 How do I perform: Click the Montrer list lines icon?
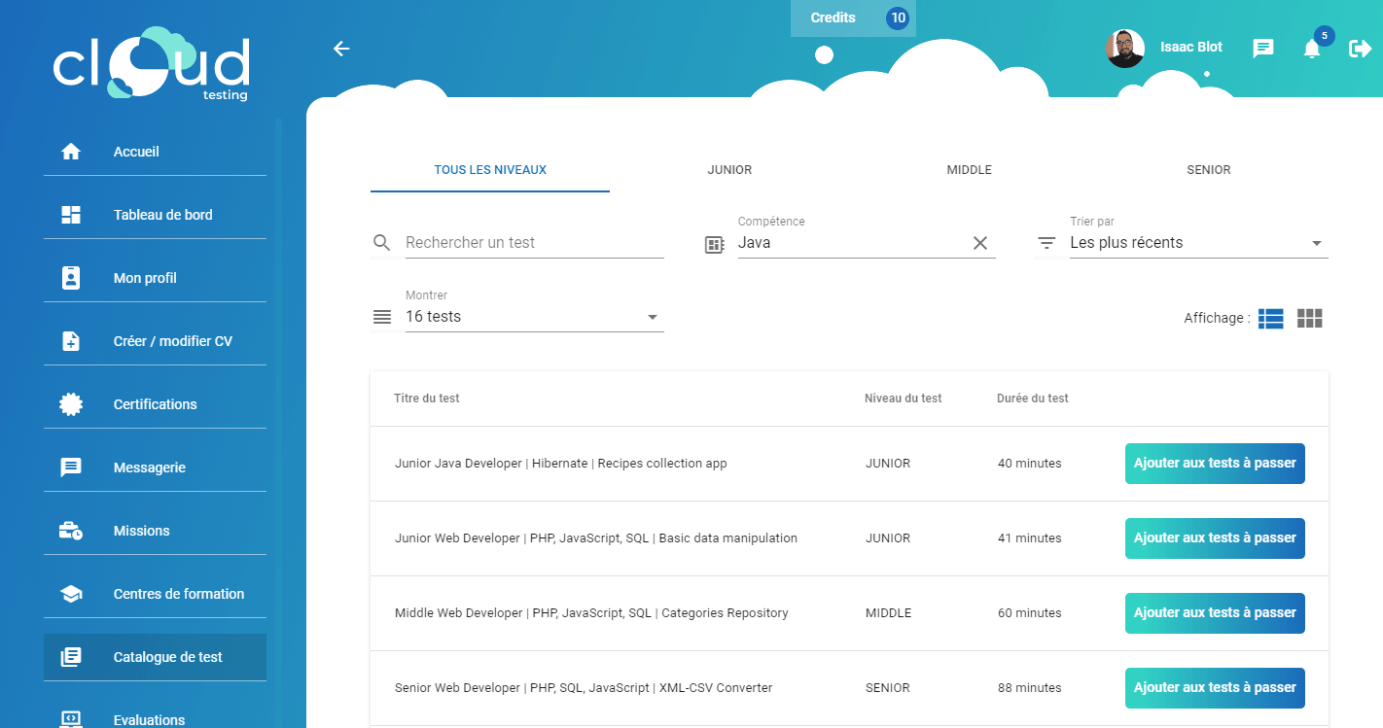click(x=382, y=317)
